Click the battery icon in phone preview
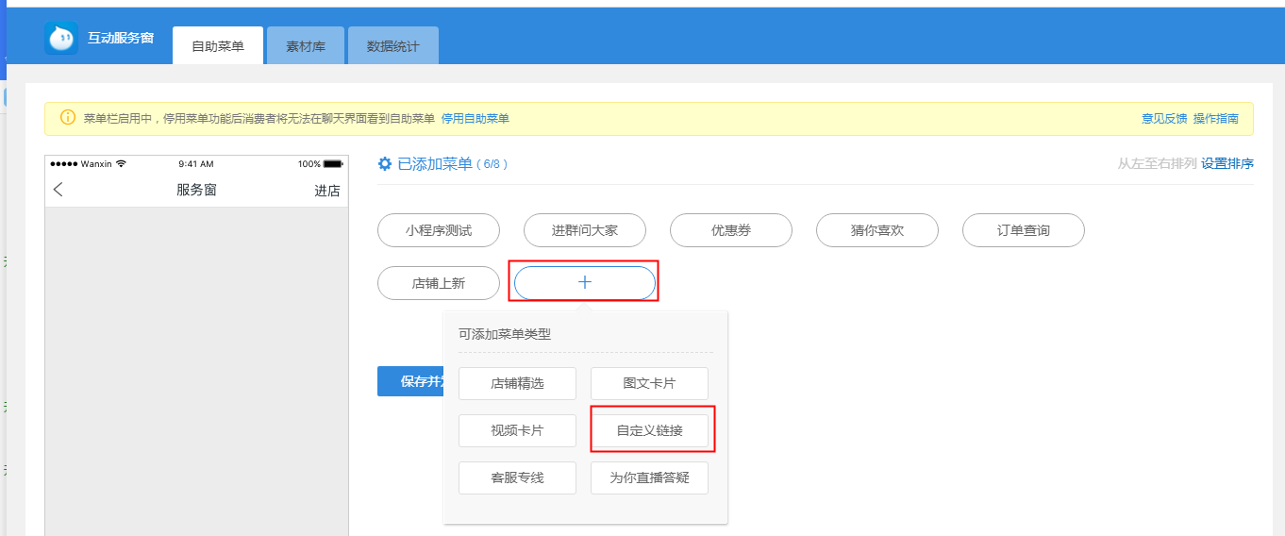The height and width of the screenshot is (536, 1285). [x=333, y=164]
